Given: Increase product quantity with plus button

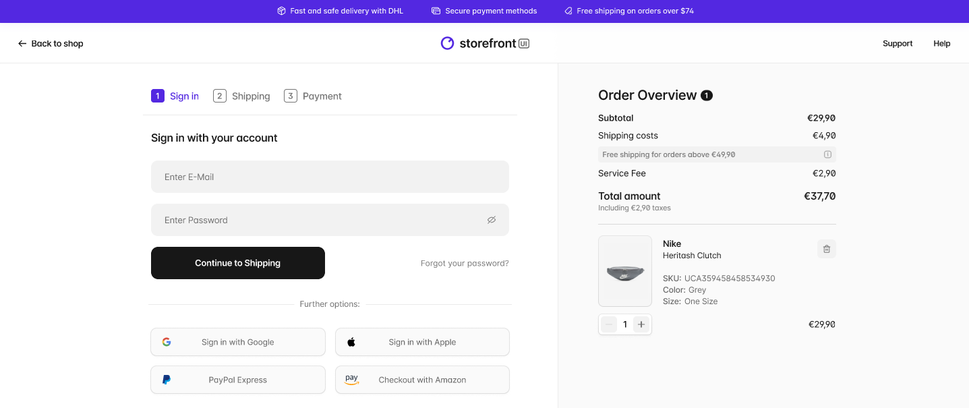Looking at the screenshot, I should [x=641, y=324].
